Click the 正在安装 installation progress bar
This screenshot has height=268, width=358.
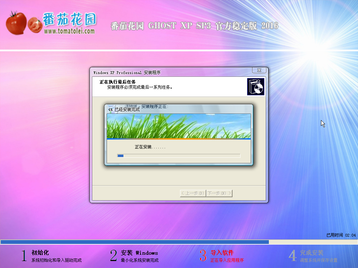pos(179,156)
